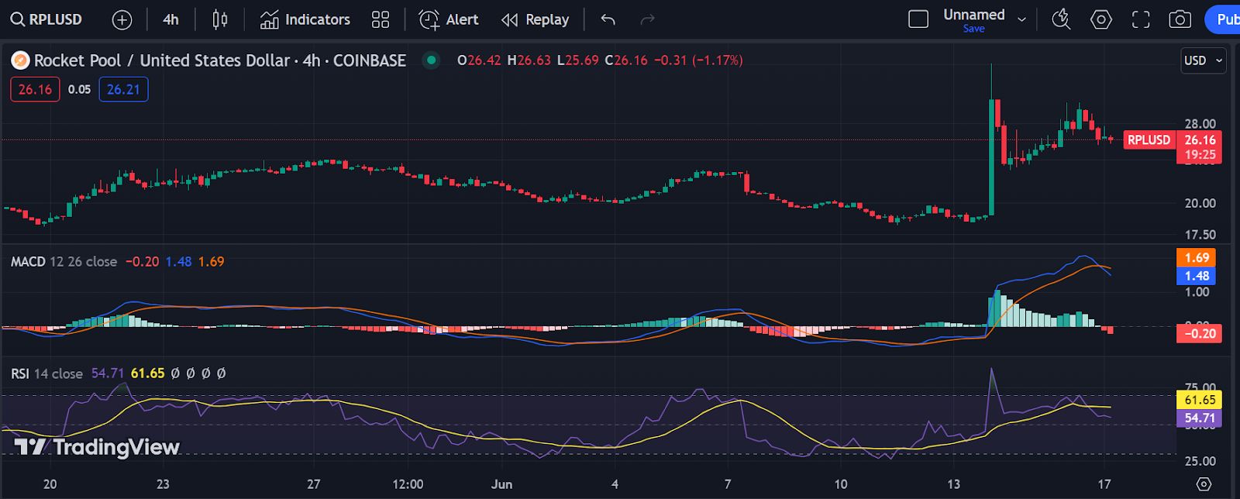The height and width of the screenshot is (499, 1240).
Task: Enter fullscreen mode
Action: pyautogui.click(x=1140, y=19)
